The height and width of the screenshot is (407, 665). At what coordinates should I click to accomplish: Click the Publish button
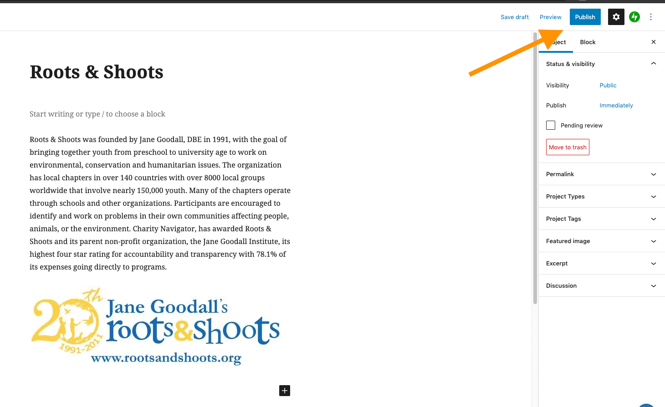[585, 17]
